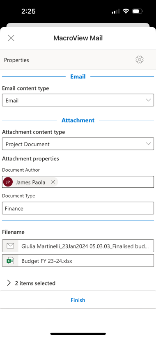Open settings via the gear icon
The height and width of the screenshot is (338, 156).
pyautogui.click(x=140, y=60)
